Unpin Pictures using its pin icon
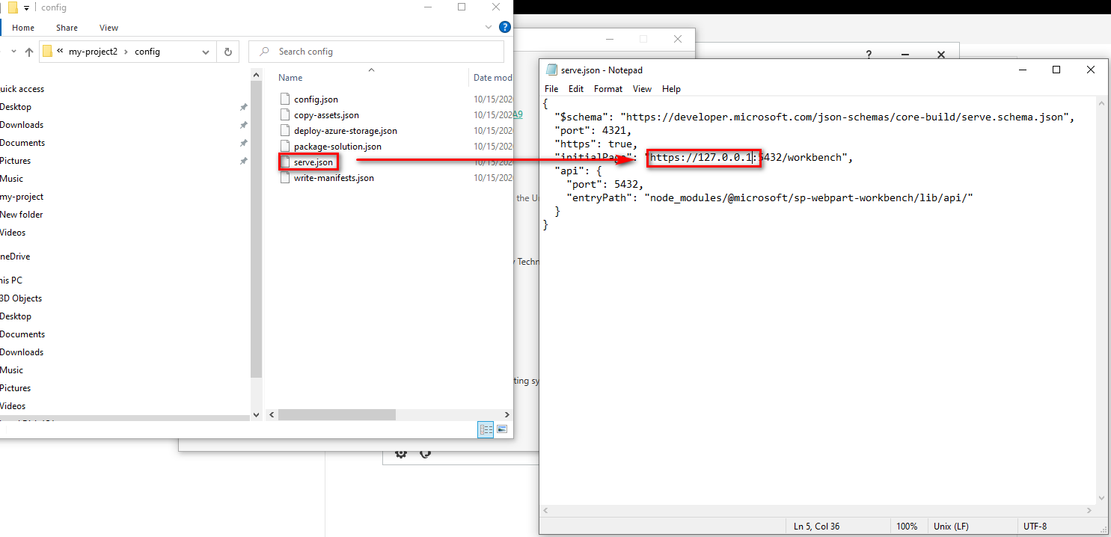1111x537 pixels. (243, 161)
